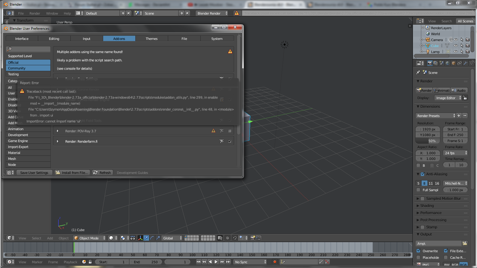Screen dimensions: 477x268
Task: Expand the Camera node in outliner
Action: [x=421, y=40]
